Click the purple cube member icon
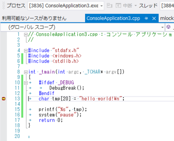 point(168,27)
